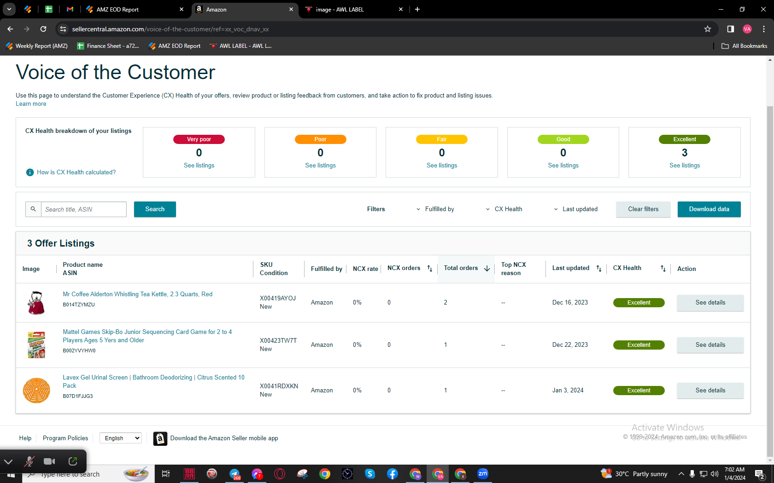Open the Help link in footer
This screenshot has height=483, width=774.
(25, 438)
